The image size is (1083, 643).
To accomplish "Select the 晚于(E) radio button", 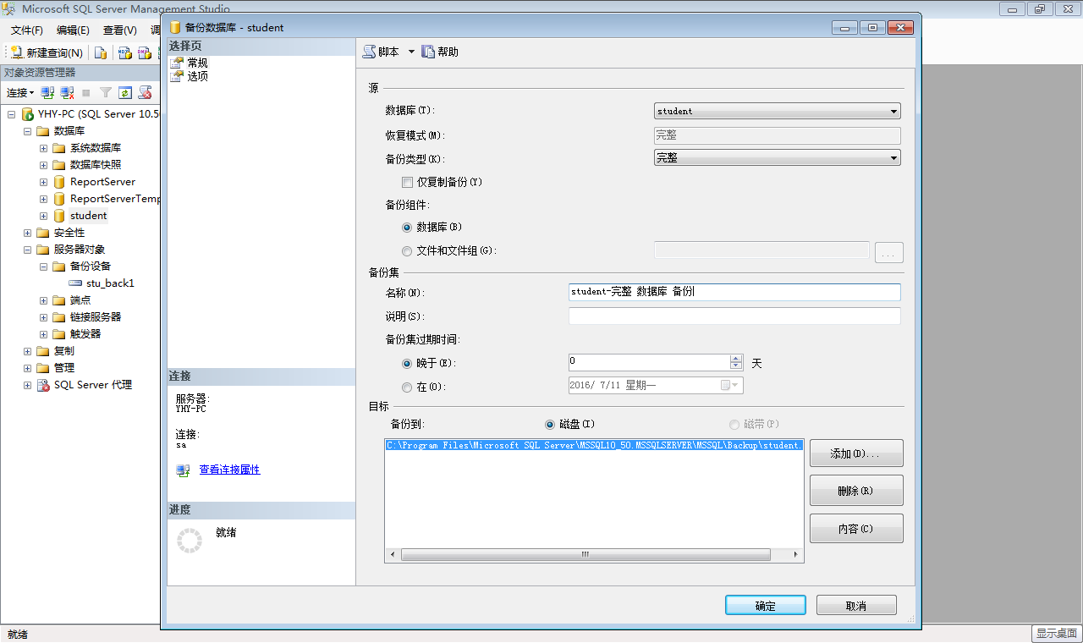I will click(407, 363).
